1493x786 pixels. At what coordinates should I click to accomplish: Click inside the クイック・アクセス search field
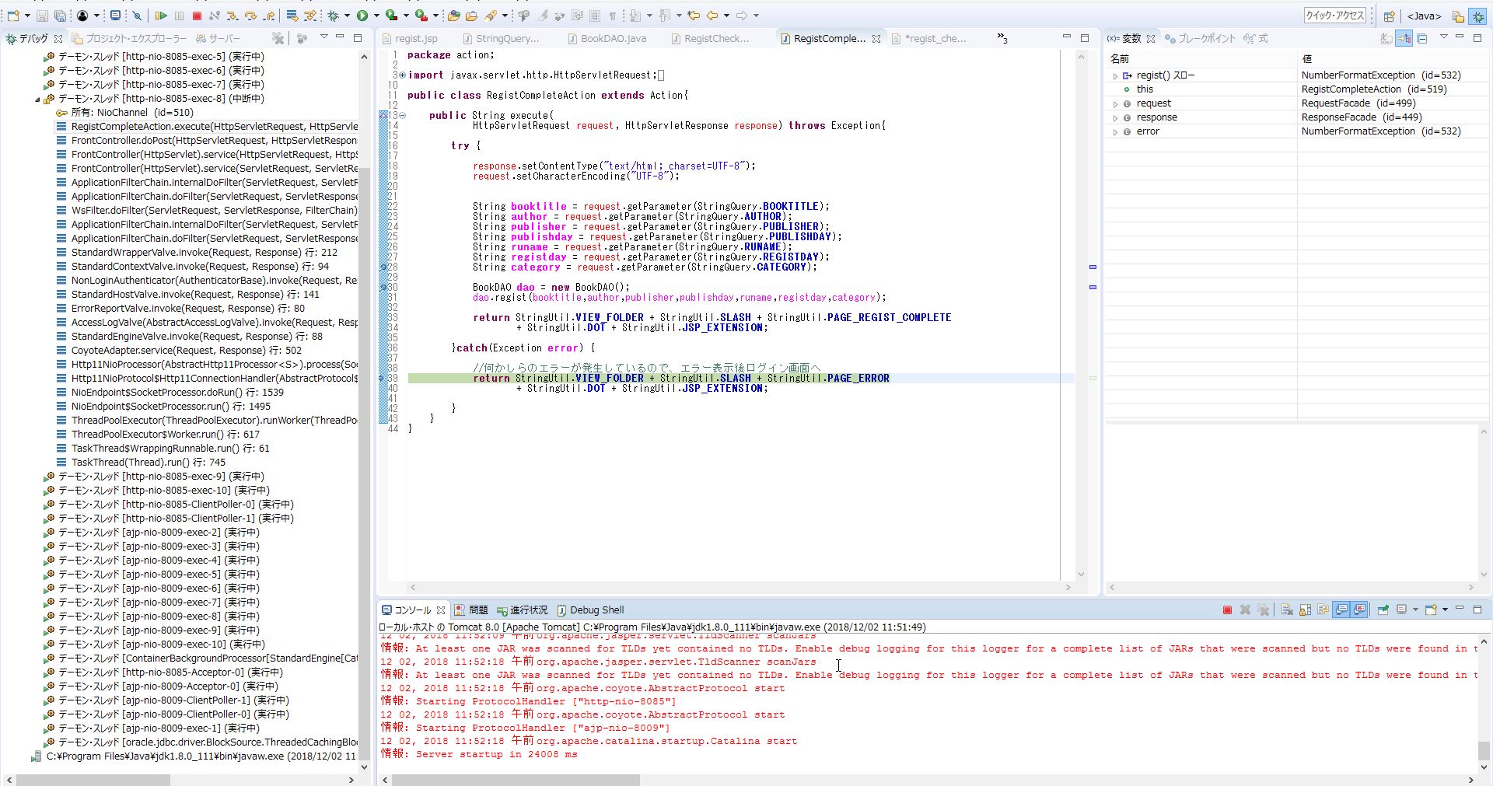click(1336, 15)
